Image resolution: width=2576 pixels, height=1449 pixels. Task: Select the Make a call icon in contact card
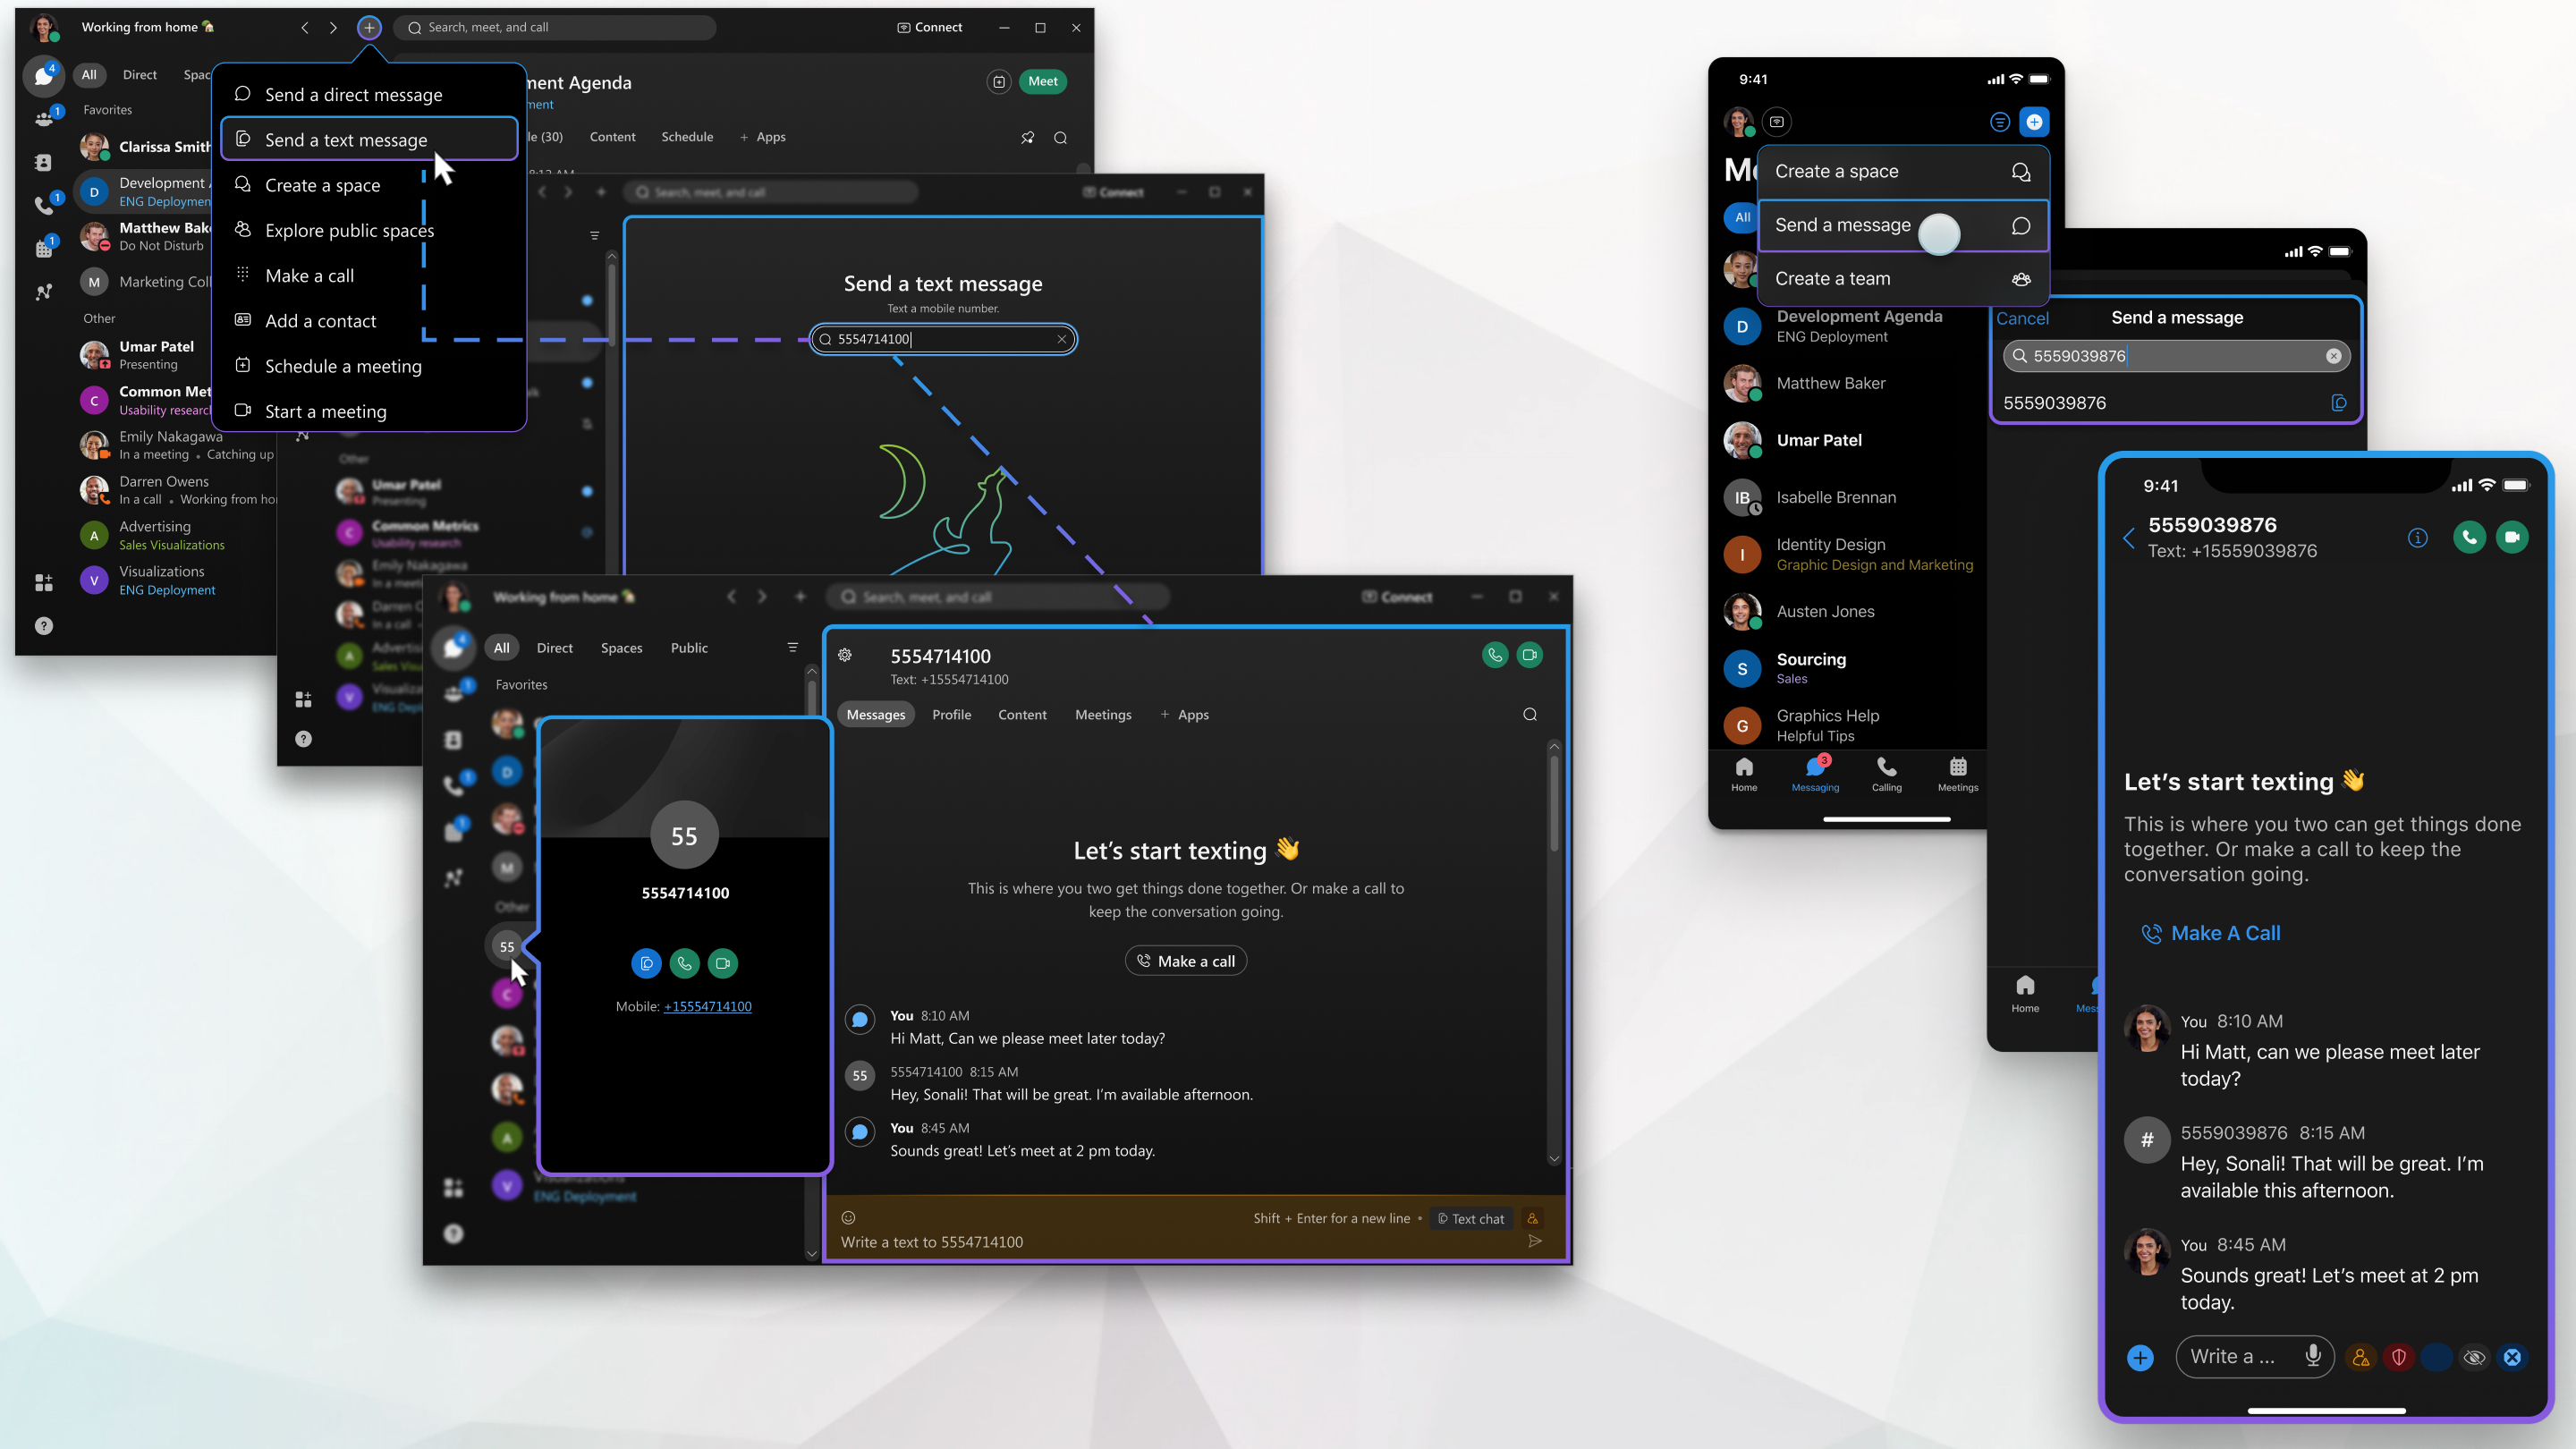click(x=684, y=962)
